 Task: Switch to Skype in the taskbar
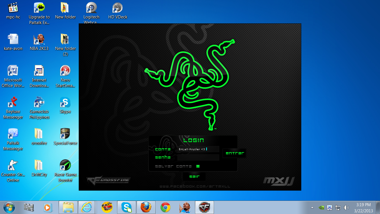tap(127, 208)
